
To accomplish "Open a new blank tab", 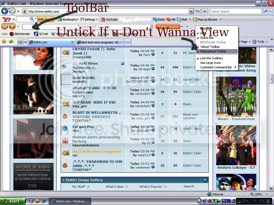I will (x=127, y=42).
